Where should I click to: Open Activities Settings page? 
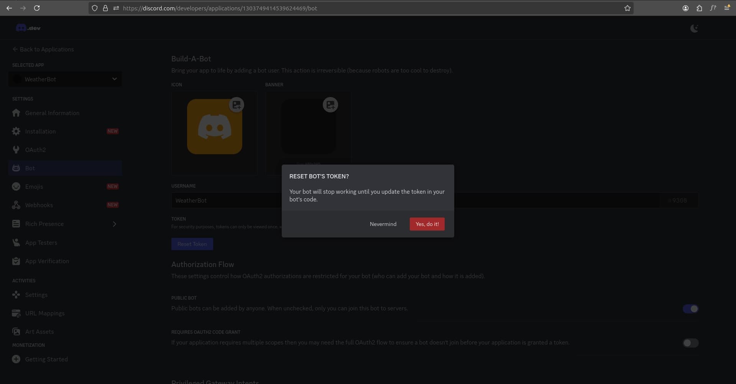click(x=65, y=295)
